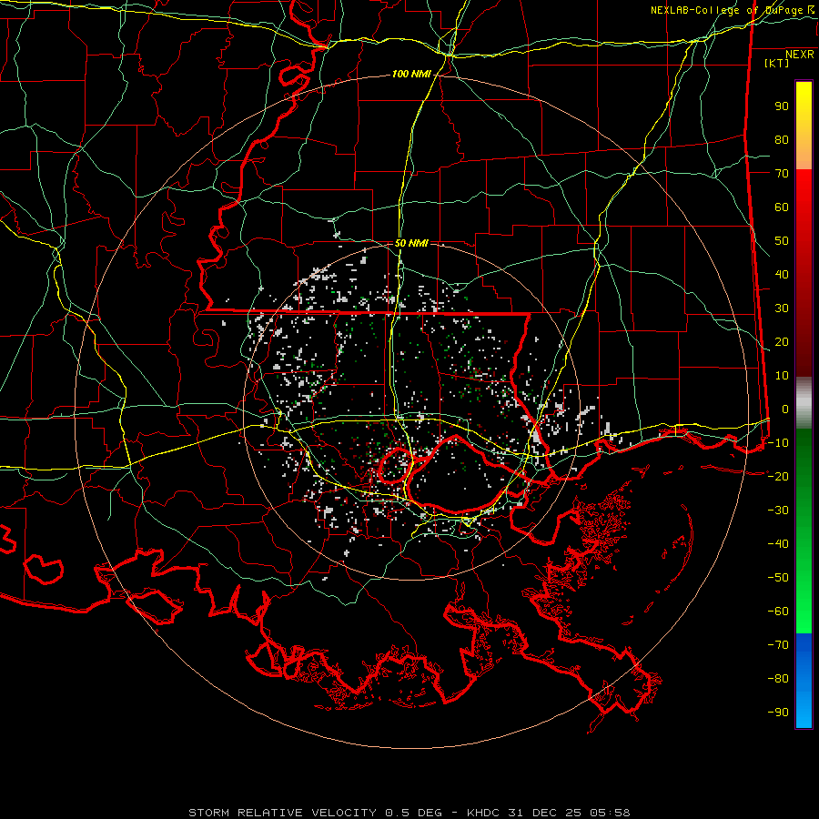
Task: Select the -50 knot scale label
Action: pyautogui.click(x=778, y=577)
